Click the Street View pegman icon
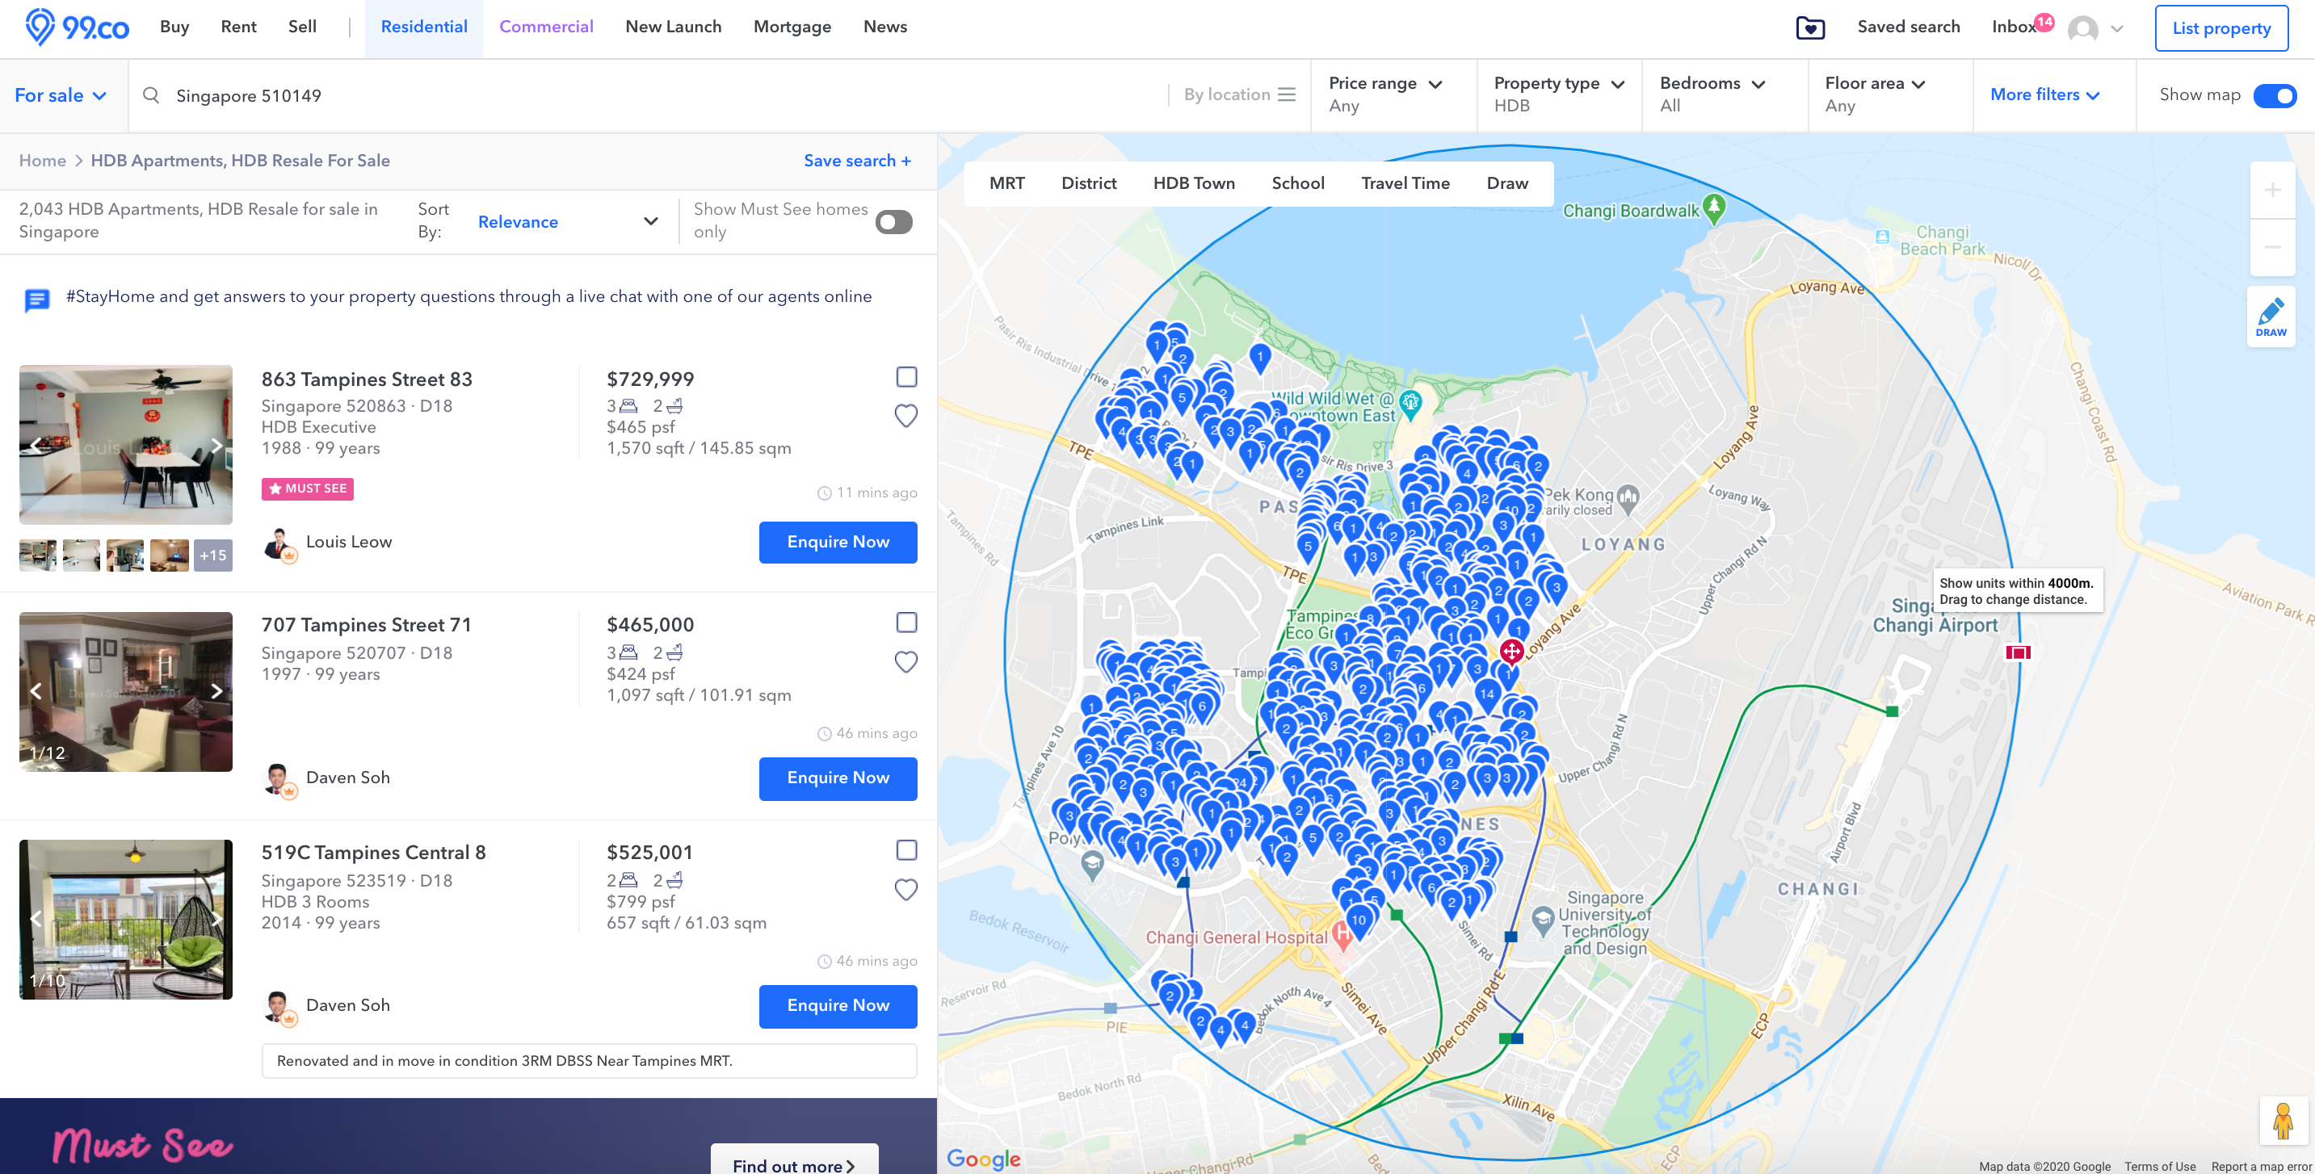Image resolution: width=2315 pixels, height=1174 pixels. pyautogui.click(x=2283, y=1120)
